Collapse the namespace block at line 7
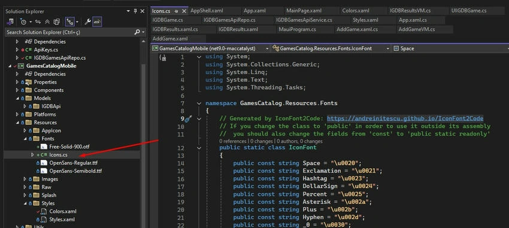Image resolution: width=509 pixels, height=228 pixels. 199,103
